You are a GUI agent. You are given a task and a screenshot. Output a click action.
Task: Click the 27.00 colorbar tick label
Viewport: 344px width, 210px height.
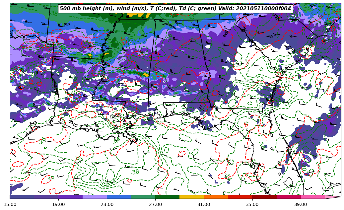point(155,204)
